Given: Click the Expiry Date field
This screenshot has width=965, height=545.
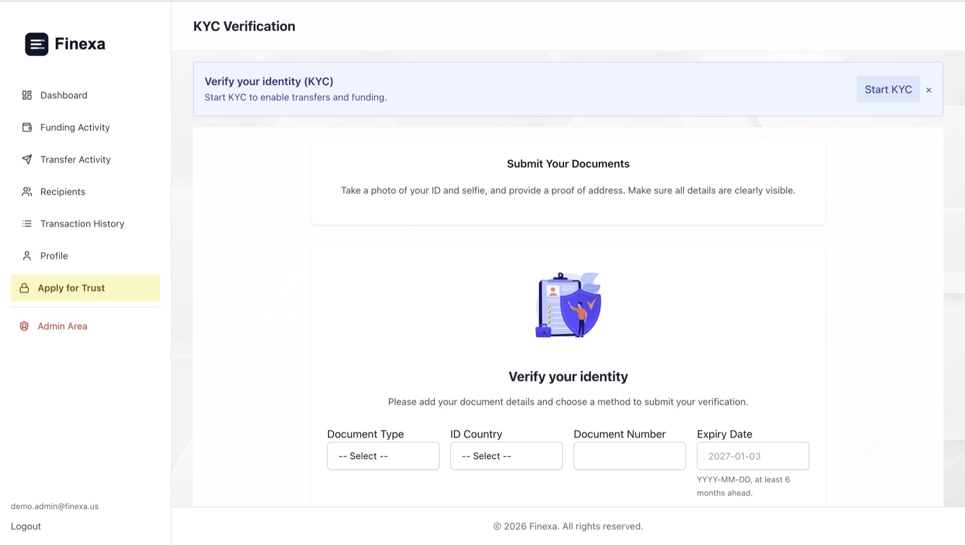Looking at the screenshot, I should [753, 456].
